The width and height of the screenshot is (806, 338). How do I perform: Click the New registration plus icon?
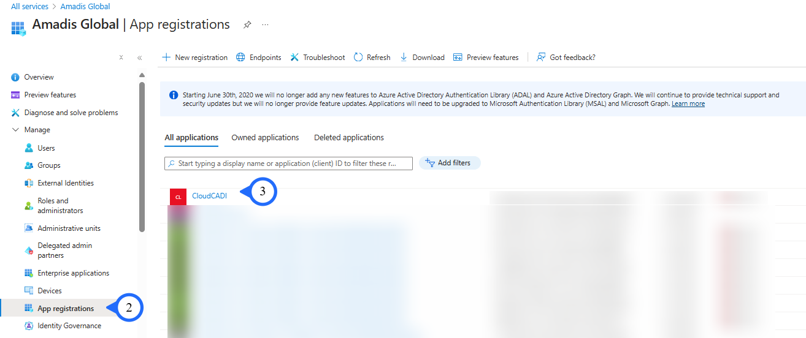coord(166,57)
